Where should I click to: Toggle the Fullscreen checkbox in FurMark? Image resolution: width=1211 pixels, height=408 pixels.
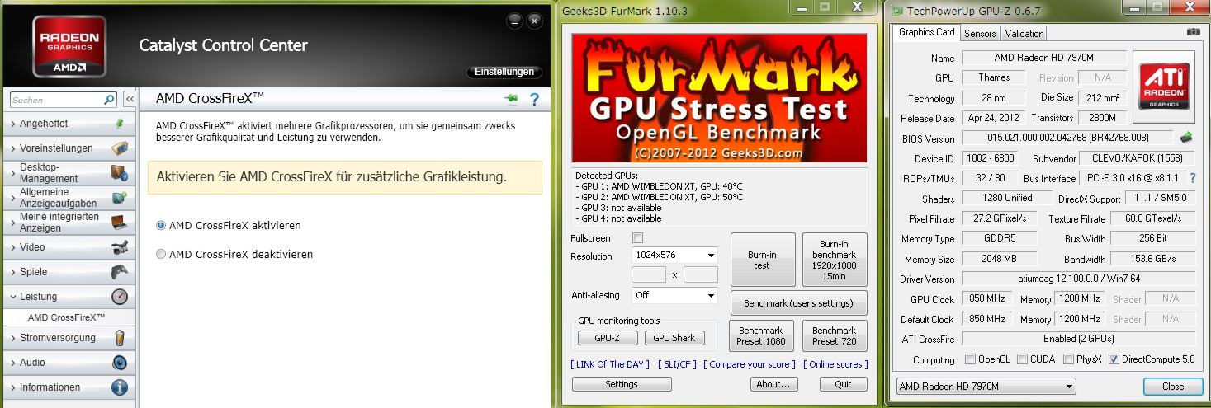637,238
